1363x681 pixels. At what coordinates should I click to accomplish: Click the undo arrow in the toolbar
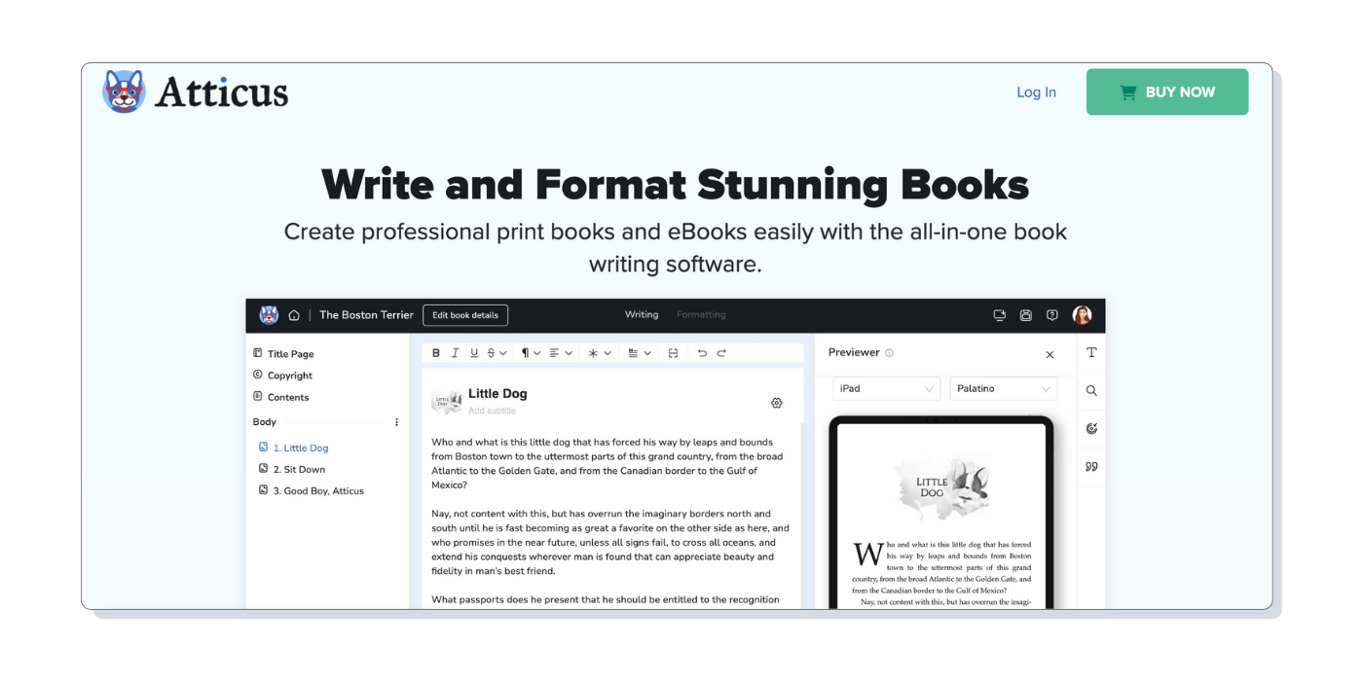click(702, 353)
